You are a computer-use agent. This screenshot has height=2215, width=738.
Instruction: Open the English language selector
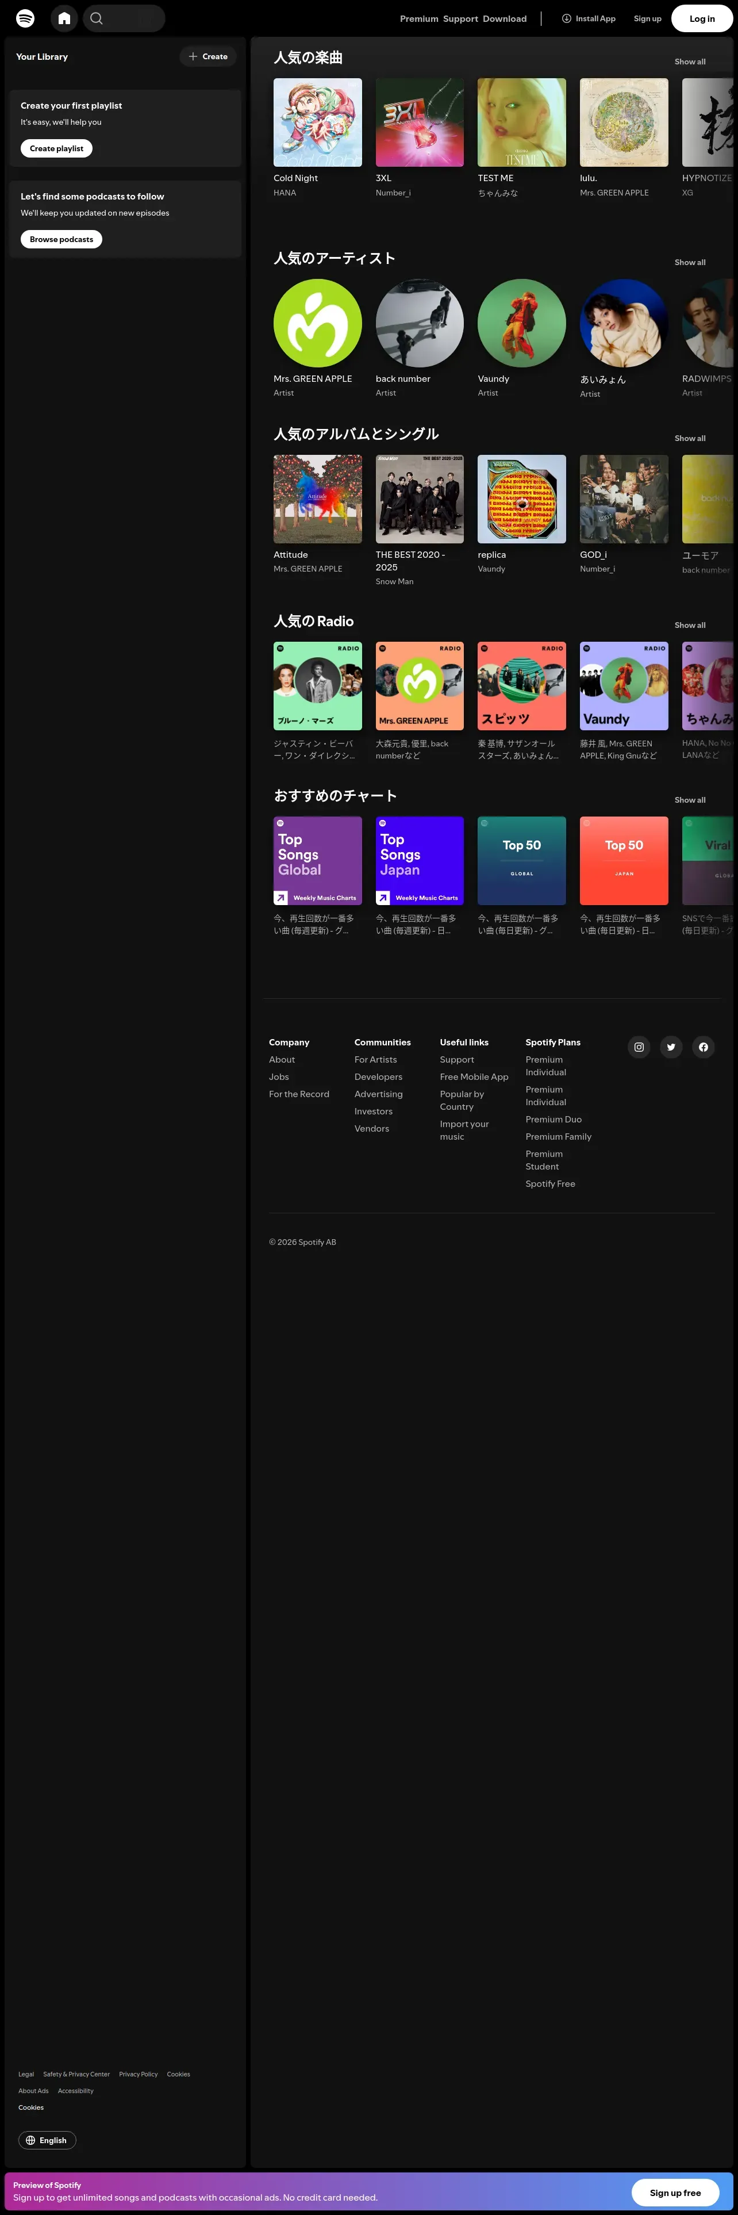(47, 2140)
